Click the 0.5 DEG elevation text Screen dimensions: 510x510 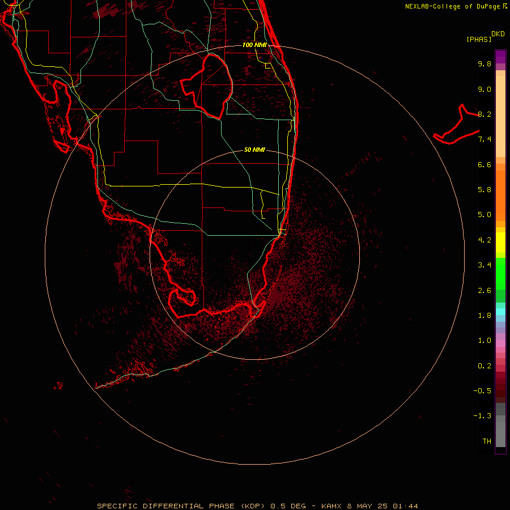point(288,506)
